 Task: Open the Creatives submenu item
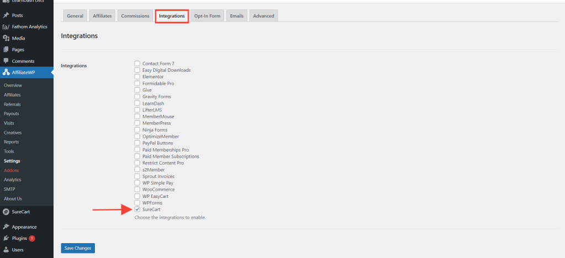coord(13,132)
